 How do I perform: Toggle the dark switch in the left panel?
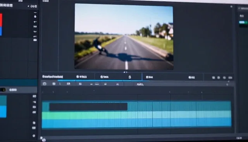click(x=3, y=90)
